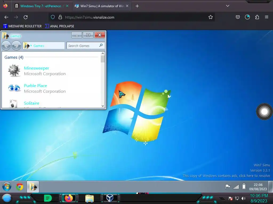
Task: Reload the current page
Action: click(x=26, y=17)
